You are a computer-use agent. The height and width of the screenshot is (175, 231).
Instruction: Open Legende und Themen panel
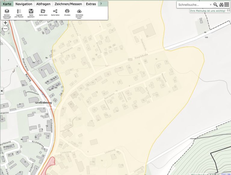(x=19, y=11)
